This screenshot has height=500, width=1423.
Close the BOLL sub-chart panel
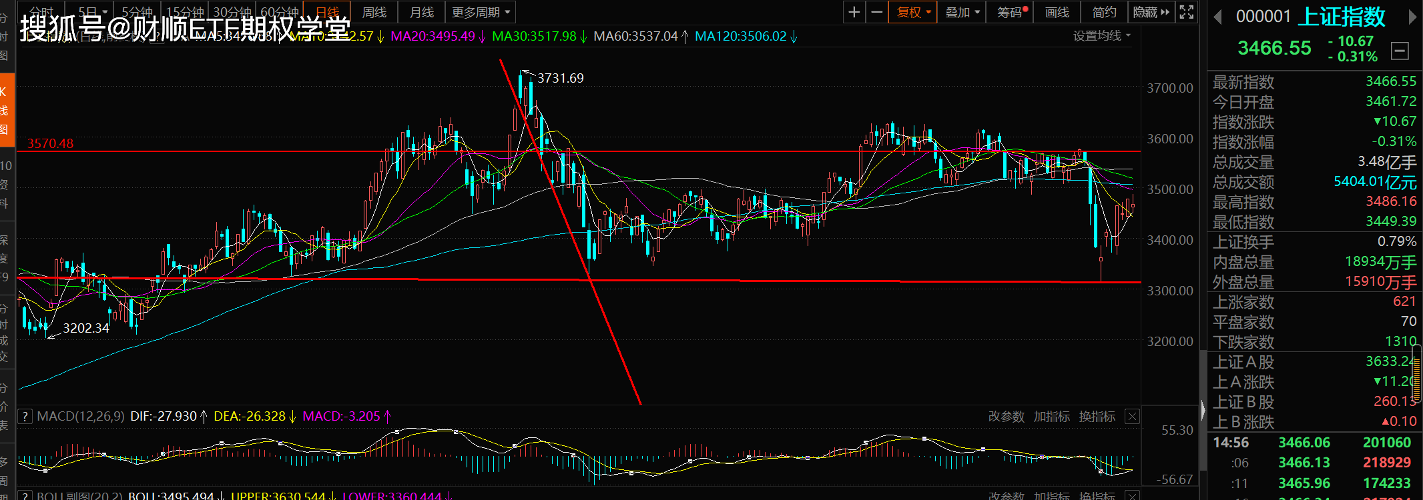1132,495
